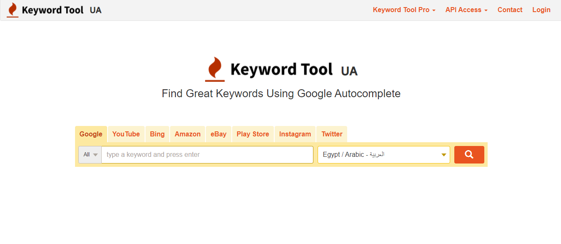Click the large center flame logo
561x244 pixels.
[x=215, y=69]
